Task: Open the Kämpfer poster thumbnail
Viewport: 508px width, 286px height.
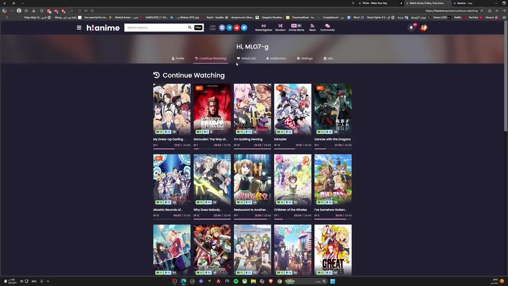Action: click(292, 109)
